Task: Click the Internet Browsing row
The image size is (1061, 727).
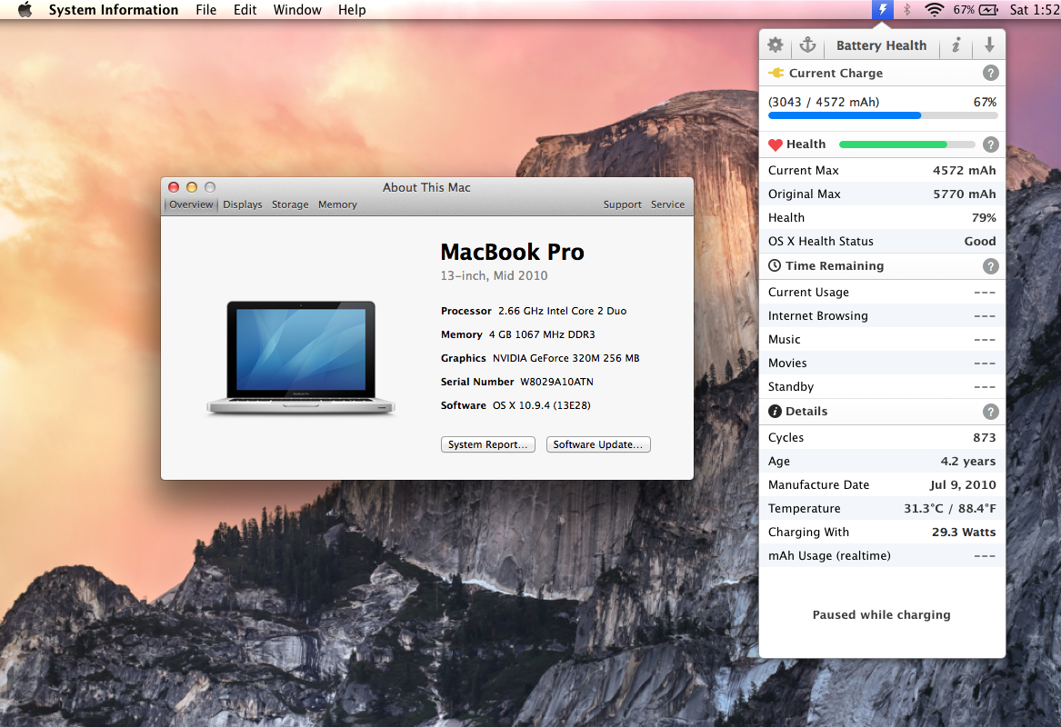Action: pos(883,315)
